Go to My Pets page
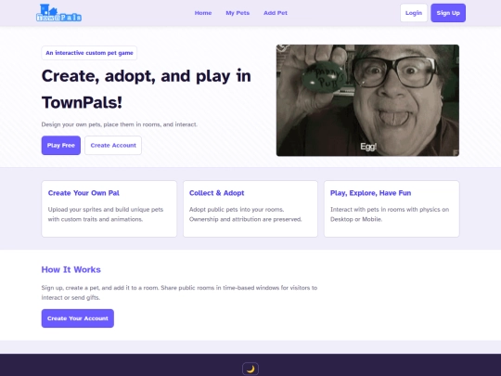Image resolution: width=501 pixels, height=376 pixels. (238, 13)
